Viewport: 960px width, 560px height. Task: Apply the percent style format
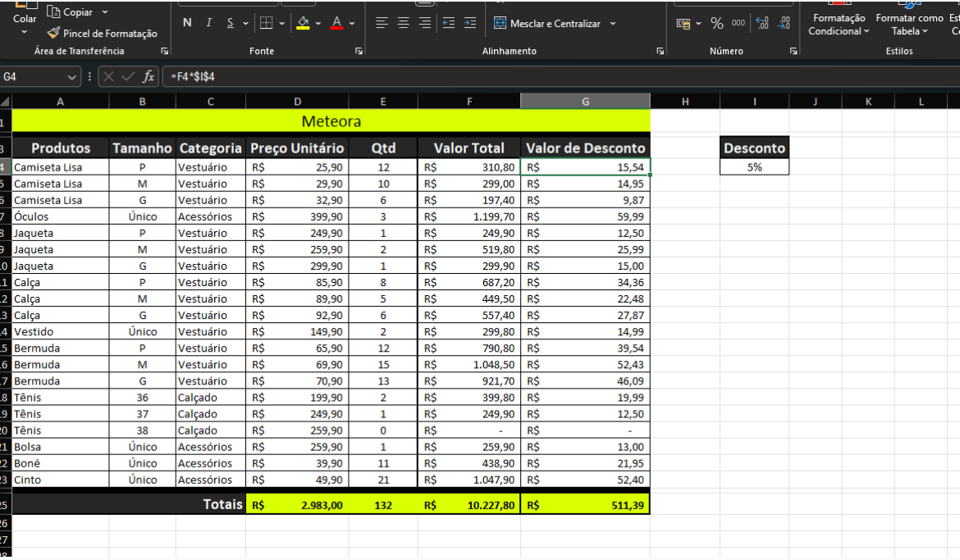point(716,24)
